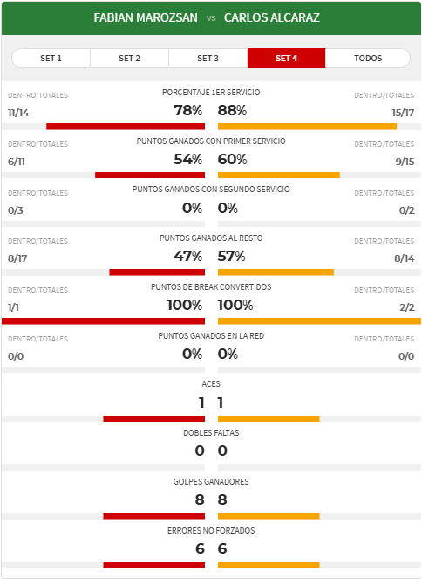Click Marozsan's red first serve percentage bar
The width and height of the screenshot is (422, 579).
[x=126, y=127]
